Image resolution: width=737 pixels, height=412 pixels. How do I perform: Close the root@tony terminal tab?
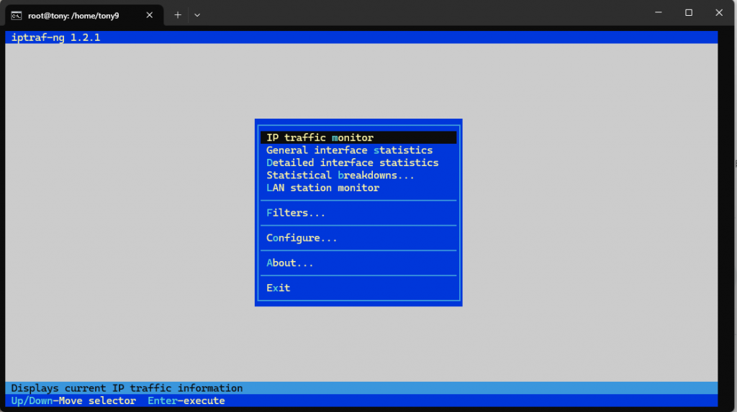[150, 15]
